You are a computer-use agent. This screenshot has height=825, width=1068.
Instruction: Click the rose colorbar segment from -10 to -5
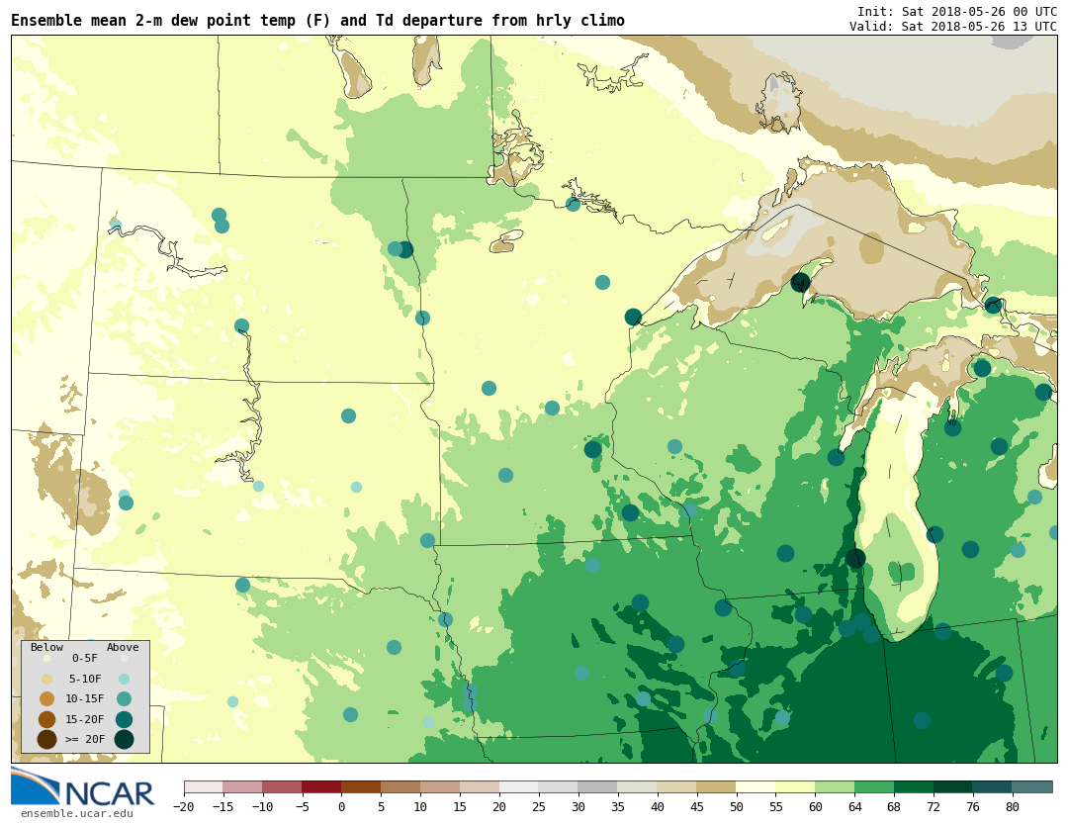[282, 787]
